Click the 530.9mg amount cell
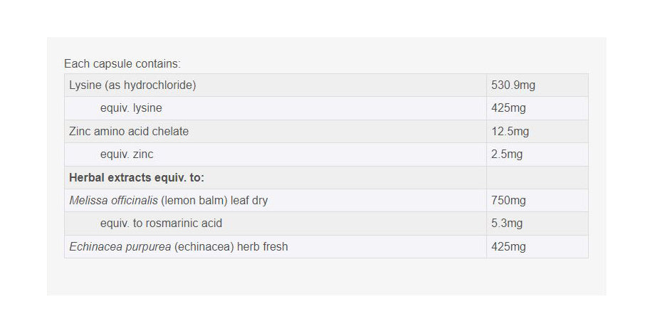 pos(513,85)
